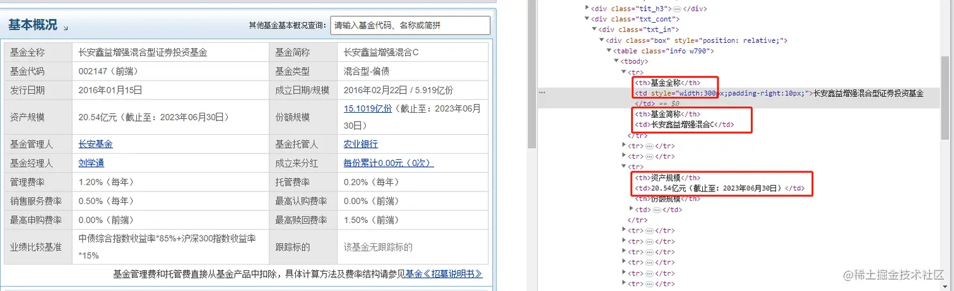The width and height of the screenshot is (954, 291).
Task: Collapse the table class info w790 node
Action: (608, 51)
